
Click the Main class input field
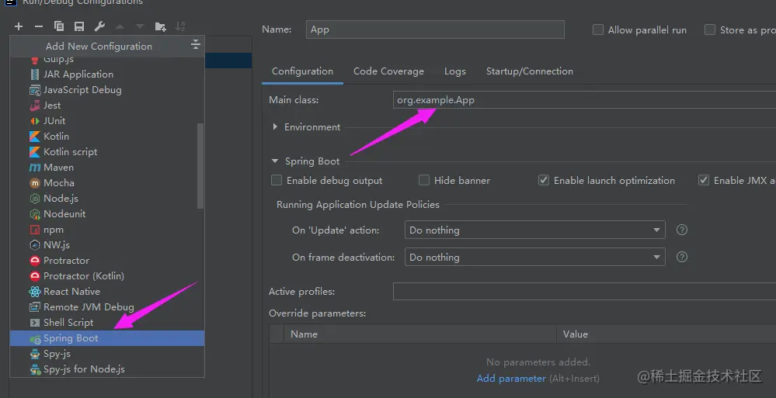pos(583,100)
